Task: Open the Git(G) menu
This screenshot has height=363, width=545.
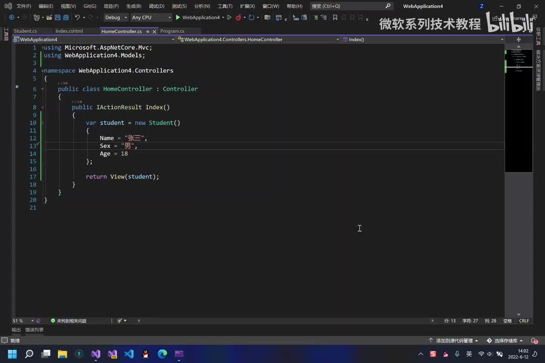Action: [90, 6]
